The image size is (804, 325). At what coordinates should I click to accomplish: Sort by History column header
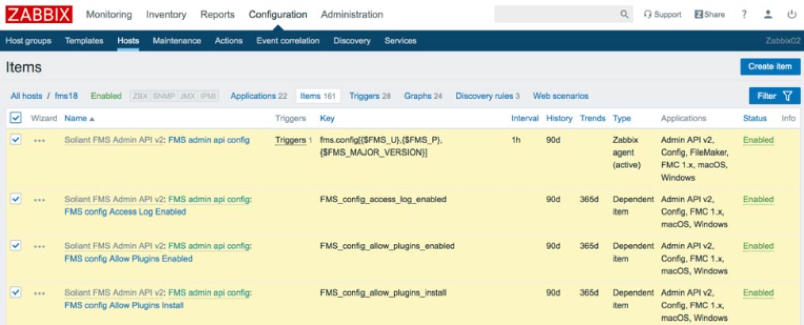[x=559, y=118]
